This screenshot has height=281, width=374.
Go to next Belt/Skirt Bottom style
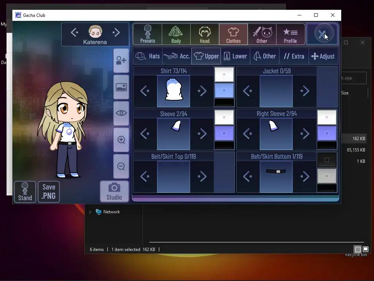tap(305, 176)
